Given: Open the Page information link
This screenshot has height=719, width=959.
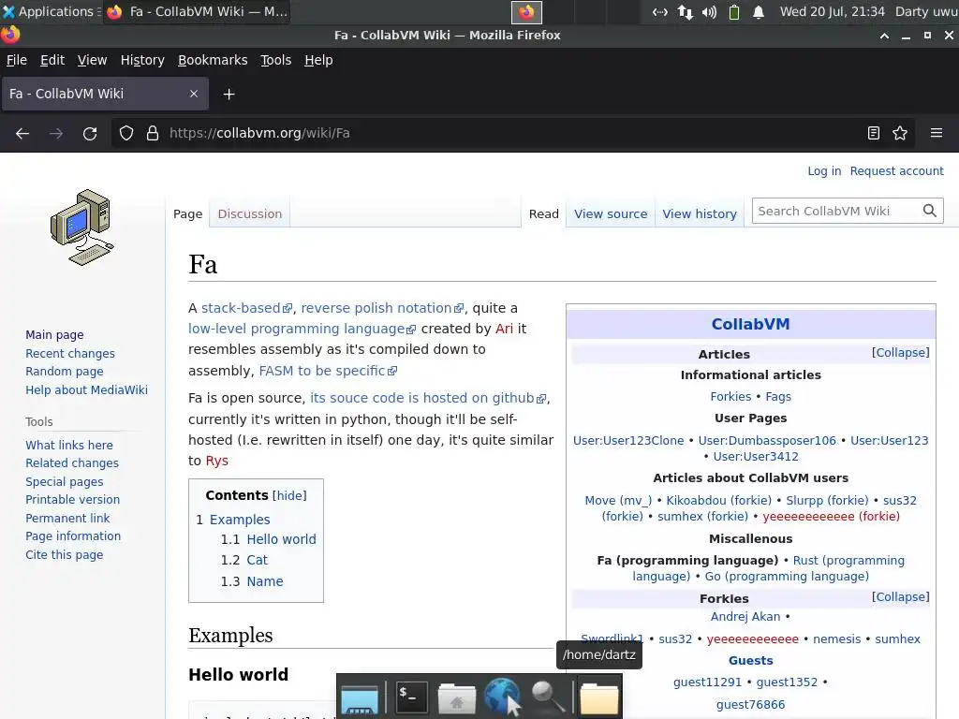Looking at the screenshot, I should tap(73, 536).
